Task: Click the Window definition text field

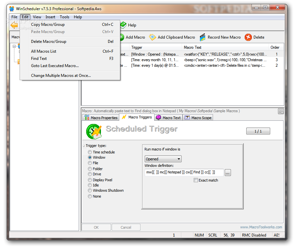Action: (184, 172)
